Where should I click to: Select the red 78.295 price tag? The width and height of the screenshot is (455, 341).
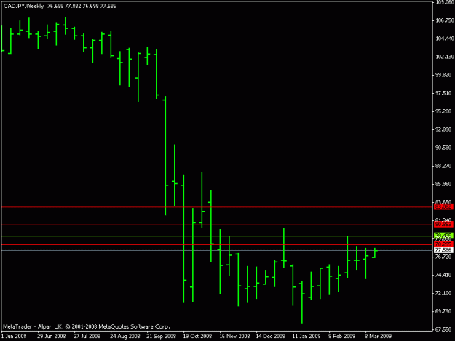point(443,244)
